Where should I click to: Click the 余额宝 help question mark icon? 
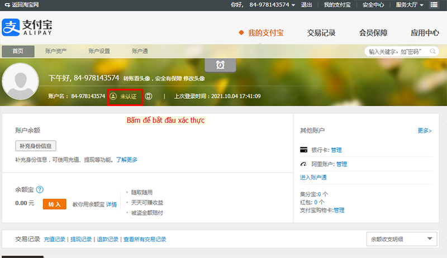click(40, 189)
